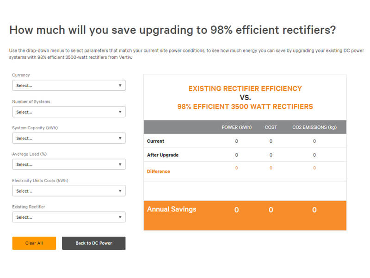
Task: Click the After Upgrade row label
Action: [163, 155]
